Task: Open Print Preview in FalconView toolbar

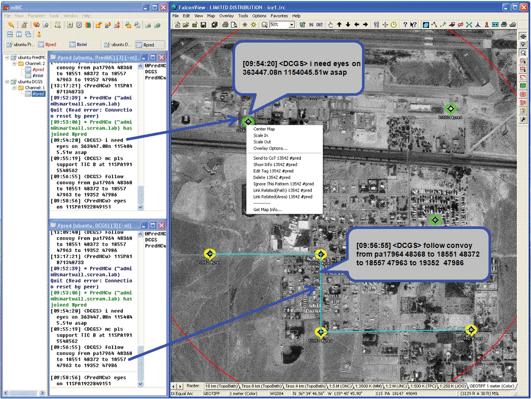Action: pyautogui.click(x=234, y=25)
